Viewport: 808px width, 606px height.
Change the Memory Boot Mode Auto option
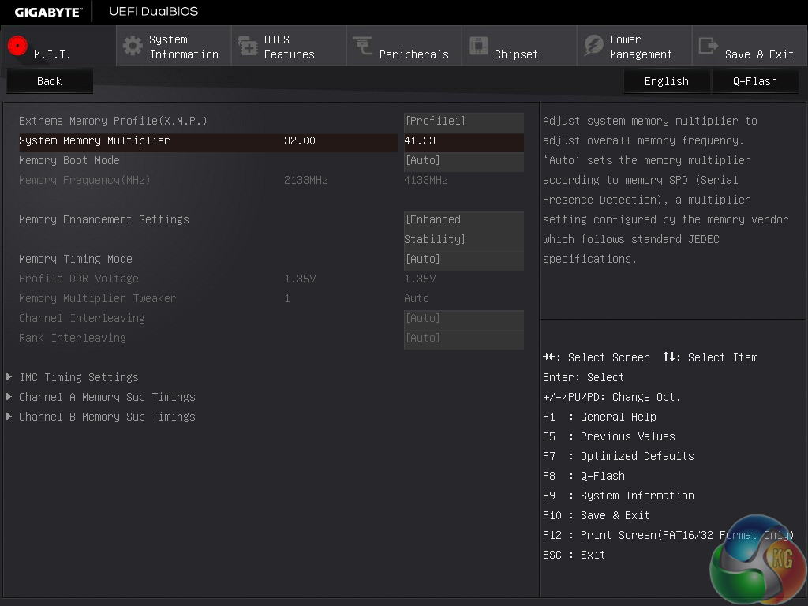[463, 161]
